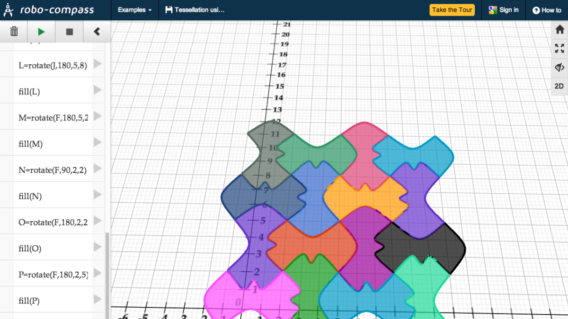Step backward with the left chevron icon

pos(97,31)
